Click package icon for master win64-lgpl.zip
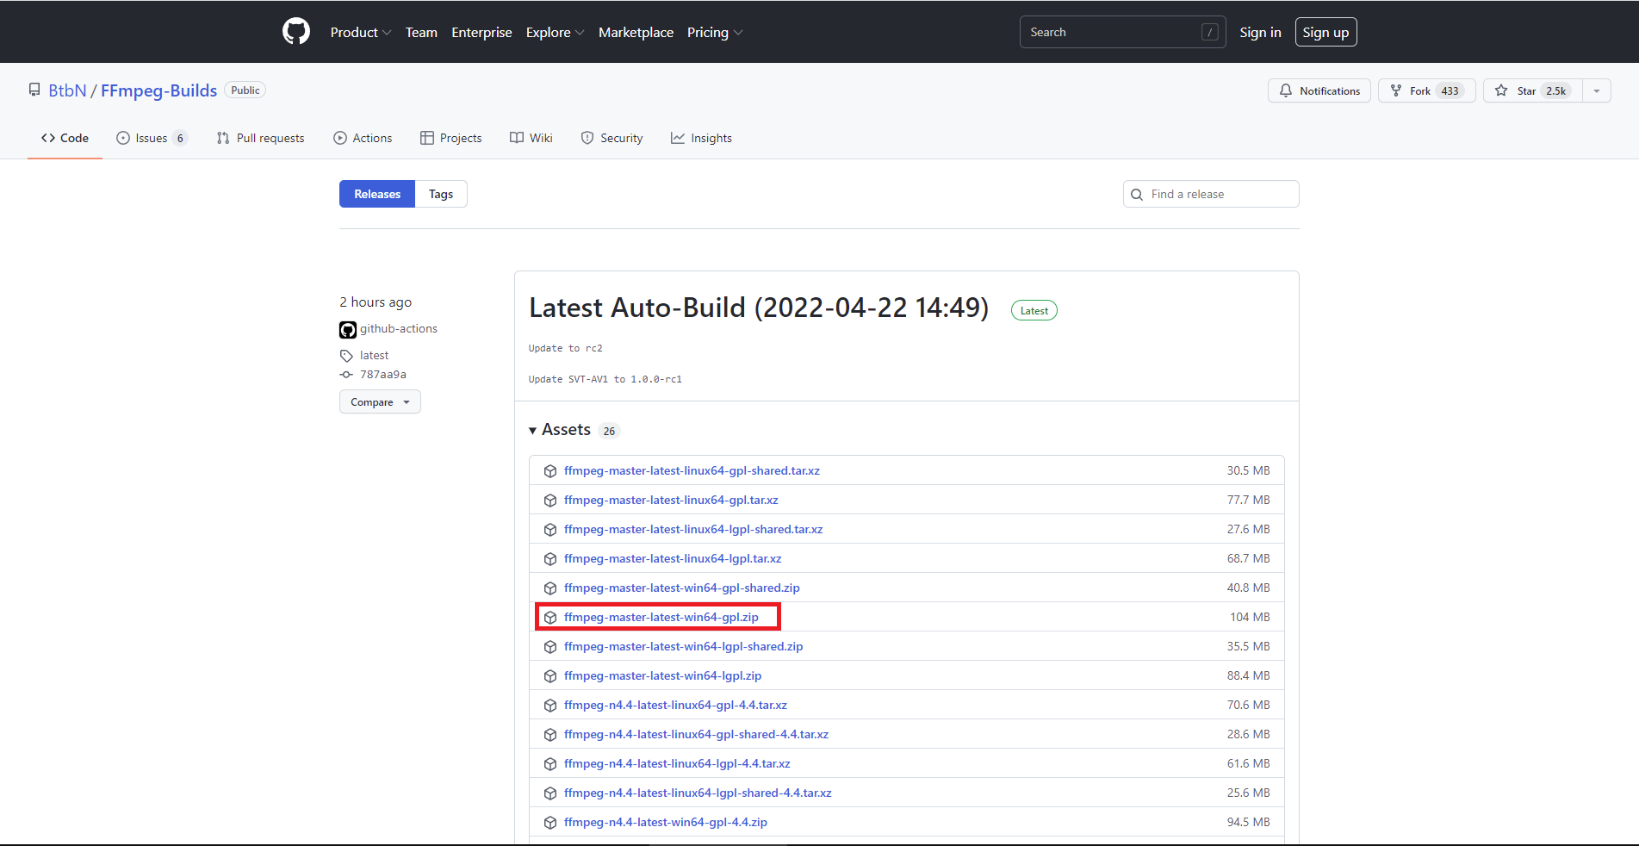Screen dimensions: 1639x846 (x=550, y=676)
